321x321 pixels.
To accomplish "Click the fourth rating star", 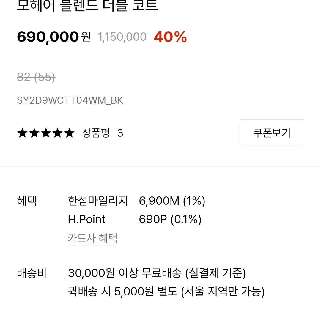I will click(x=58, y=133).
